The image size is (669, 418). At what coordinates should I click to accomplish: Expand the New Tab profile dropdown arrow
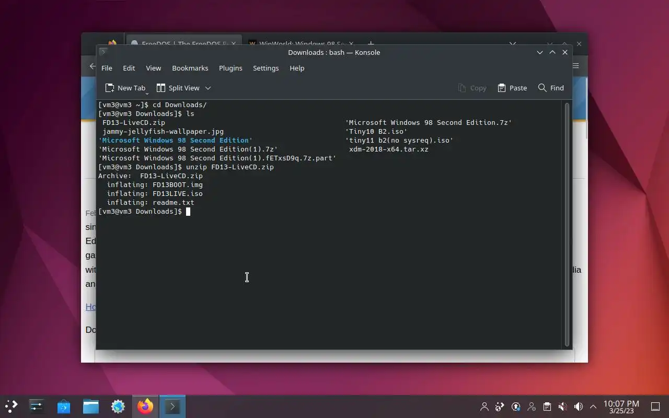(147, 92)
